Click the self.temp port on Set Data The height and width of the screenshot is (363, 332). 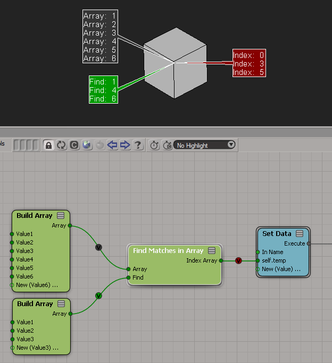(x=258, y=260)
